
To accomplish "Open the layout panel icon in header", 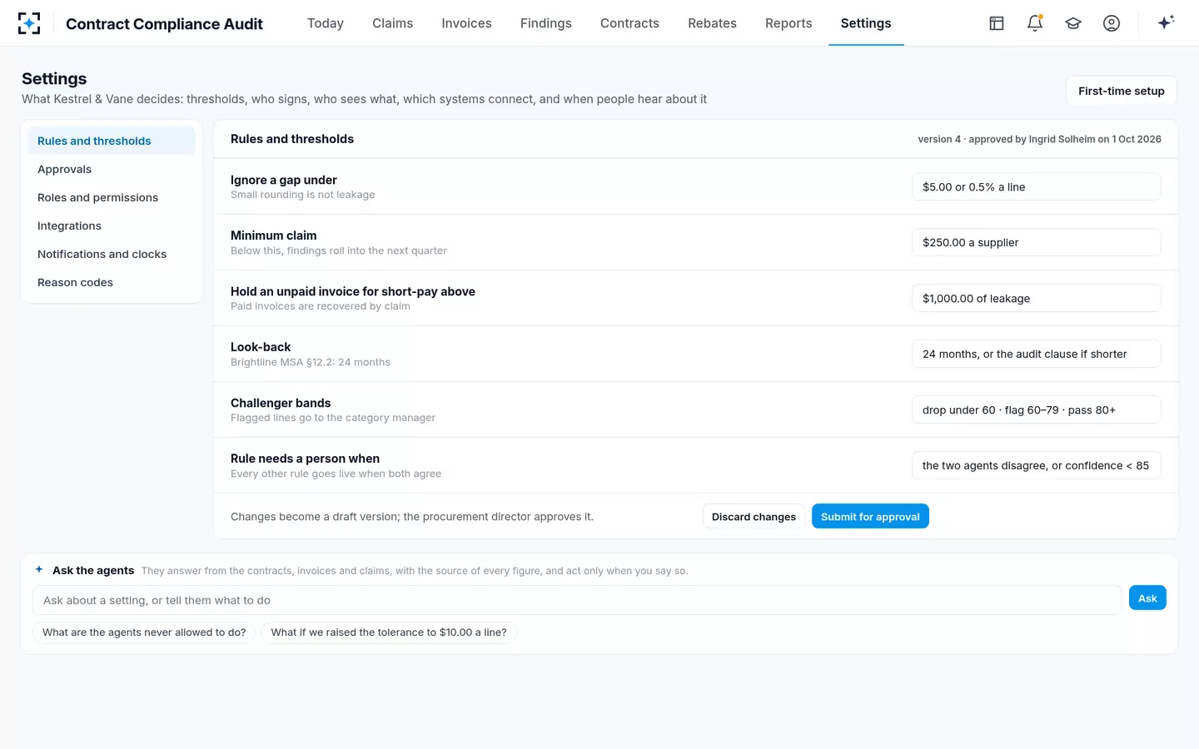I will [x=997, y=23].
